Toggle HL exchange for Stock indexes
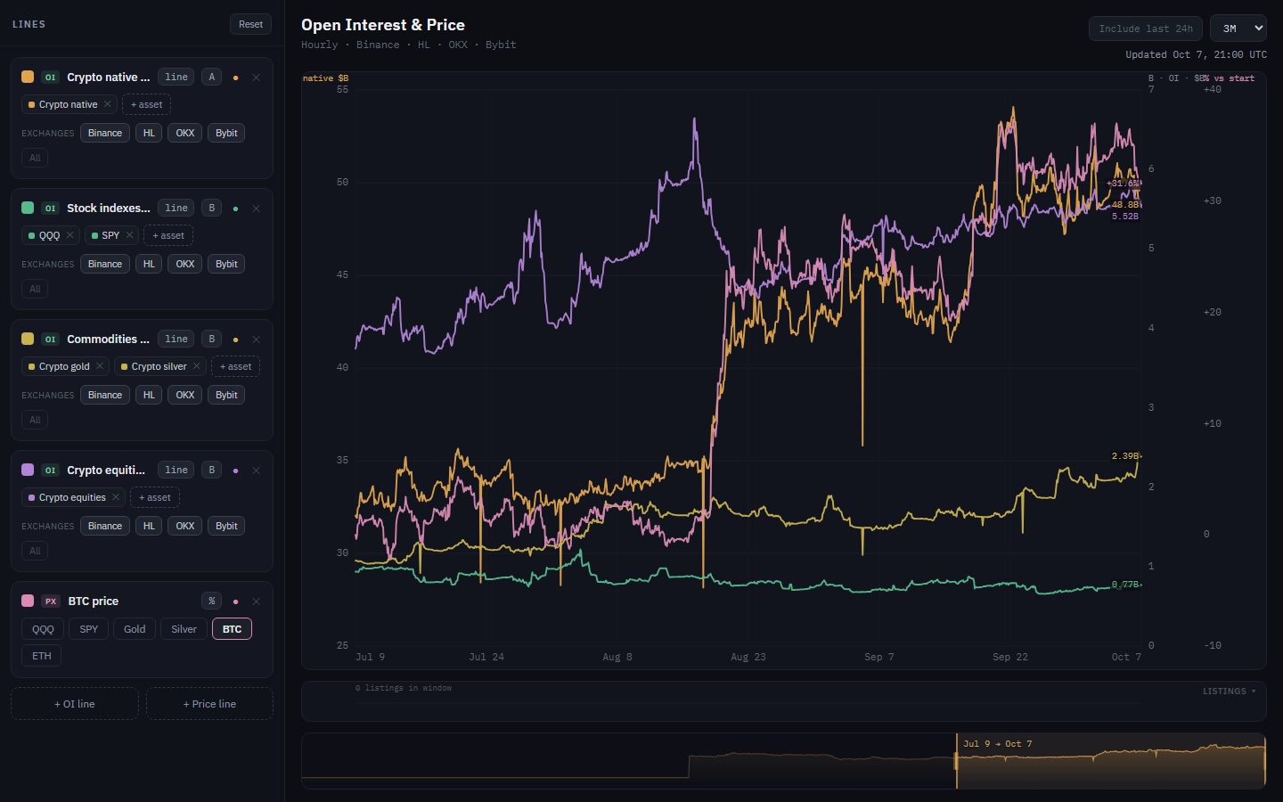Image resolution: width=1283 pixels, height=802 pixels. click(149, 264)
